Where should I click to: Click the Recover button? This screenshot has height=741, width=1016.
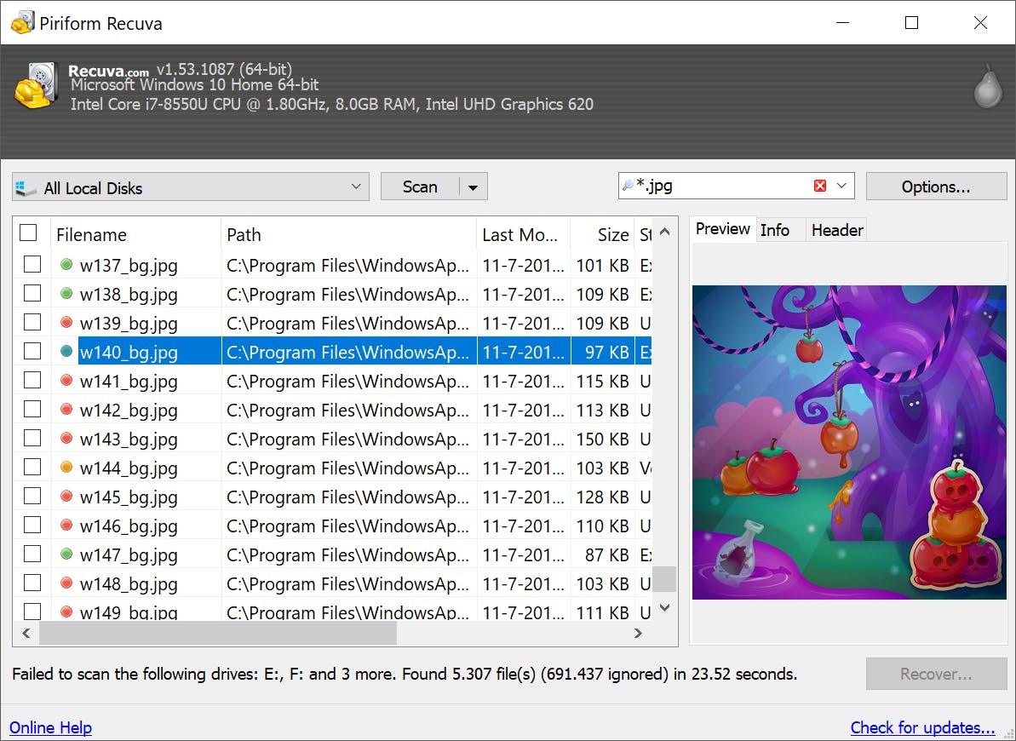tap(936, 675)
